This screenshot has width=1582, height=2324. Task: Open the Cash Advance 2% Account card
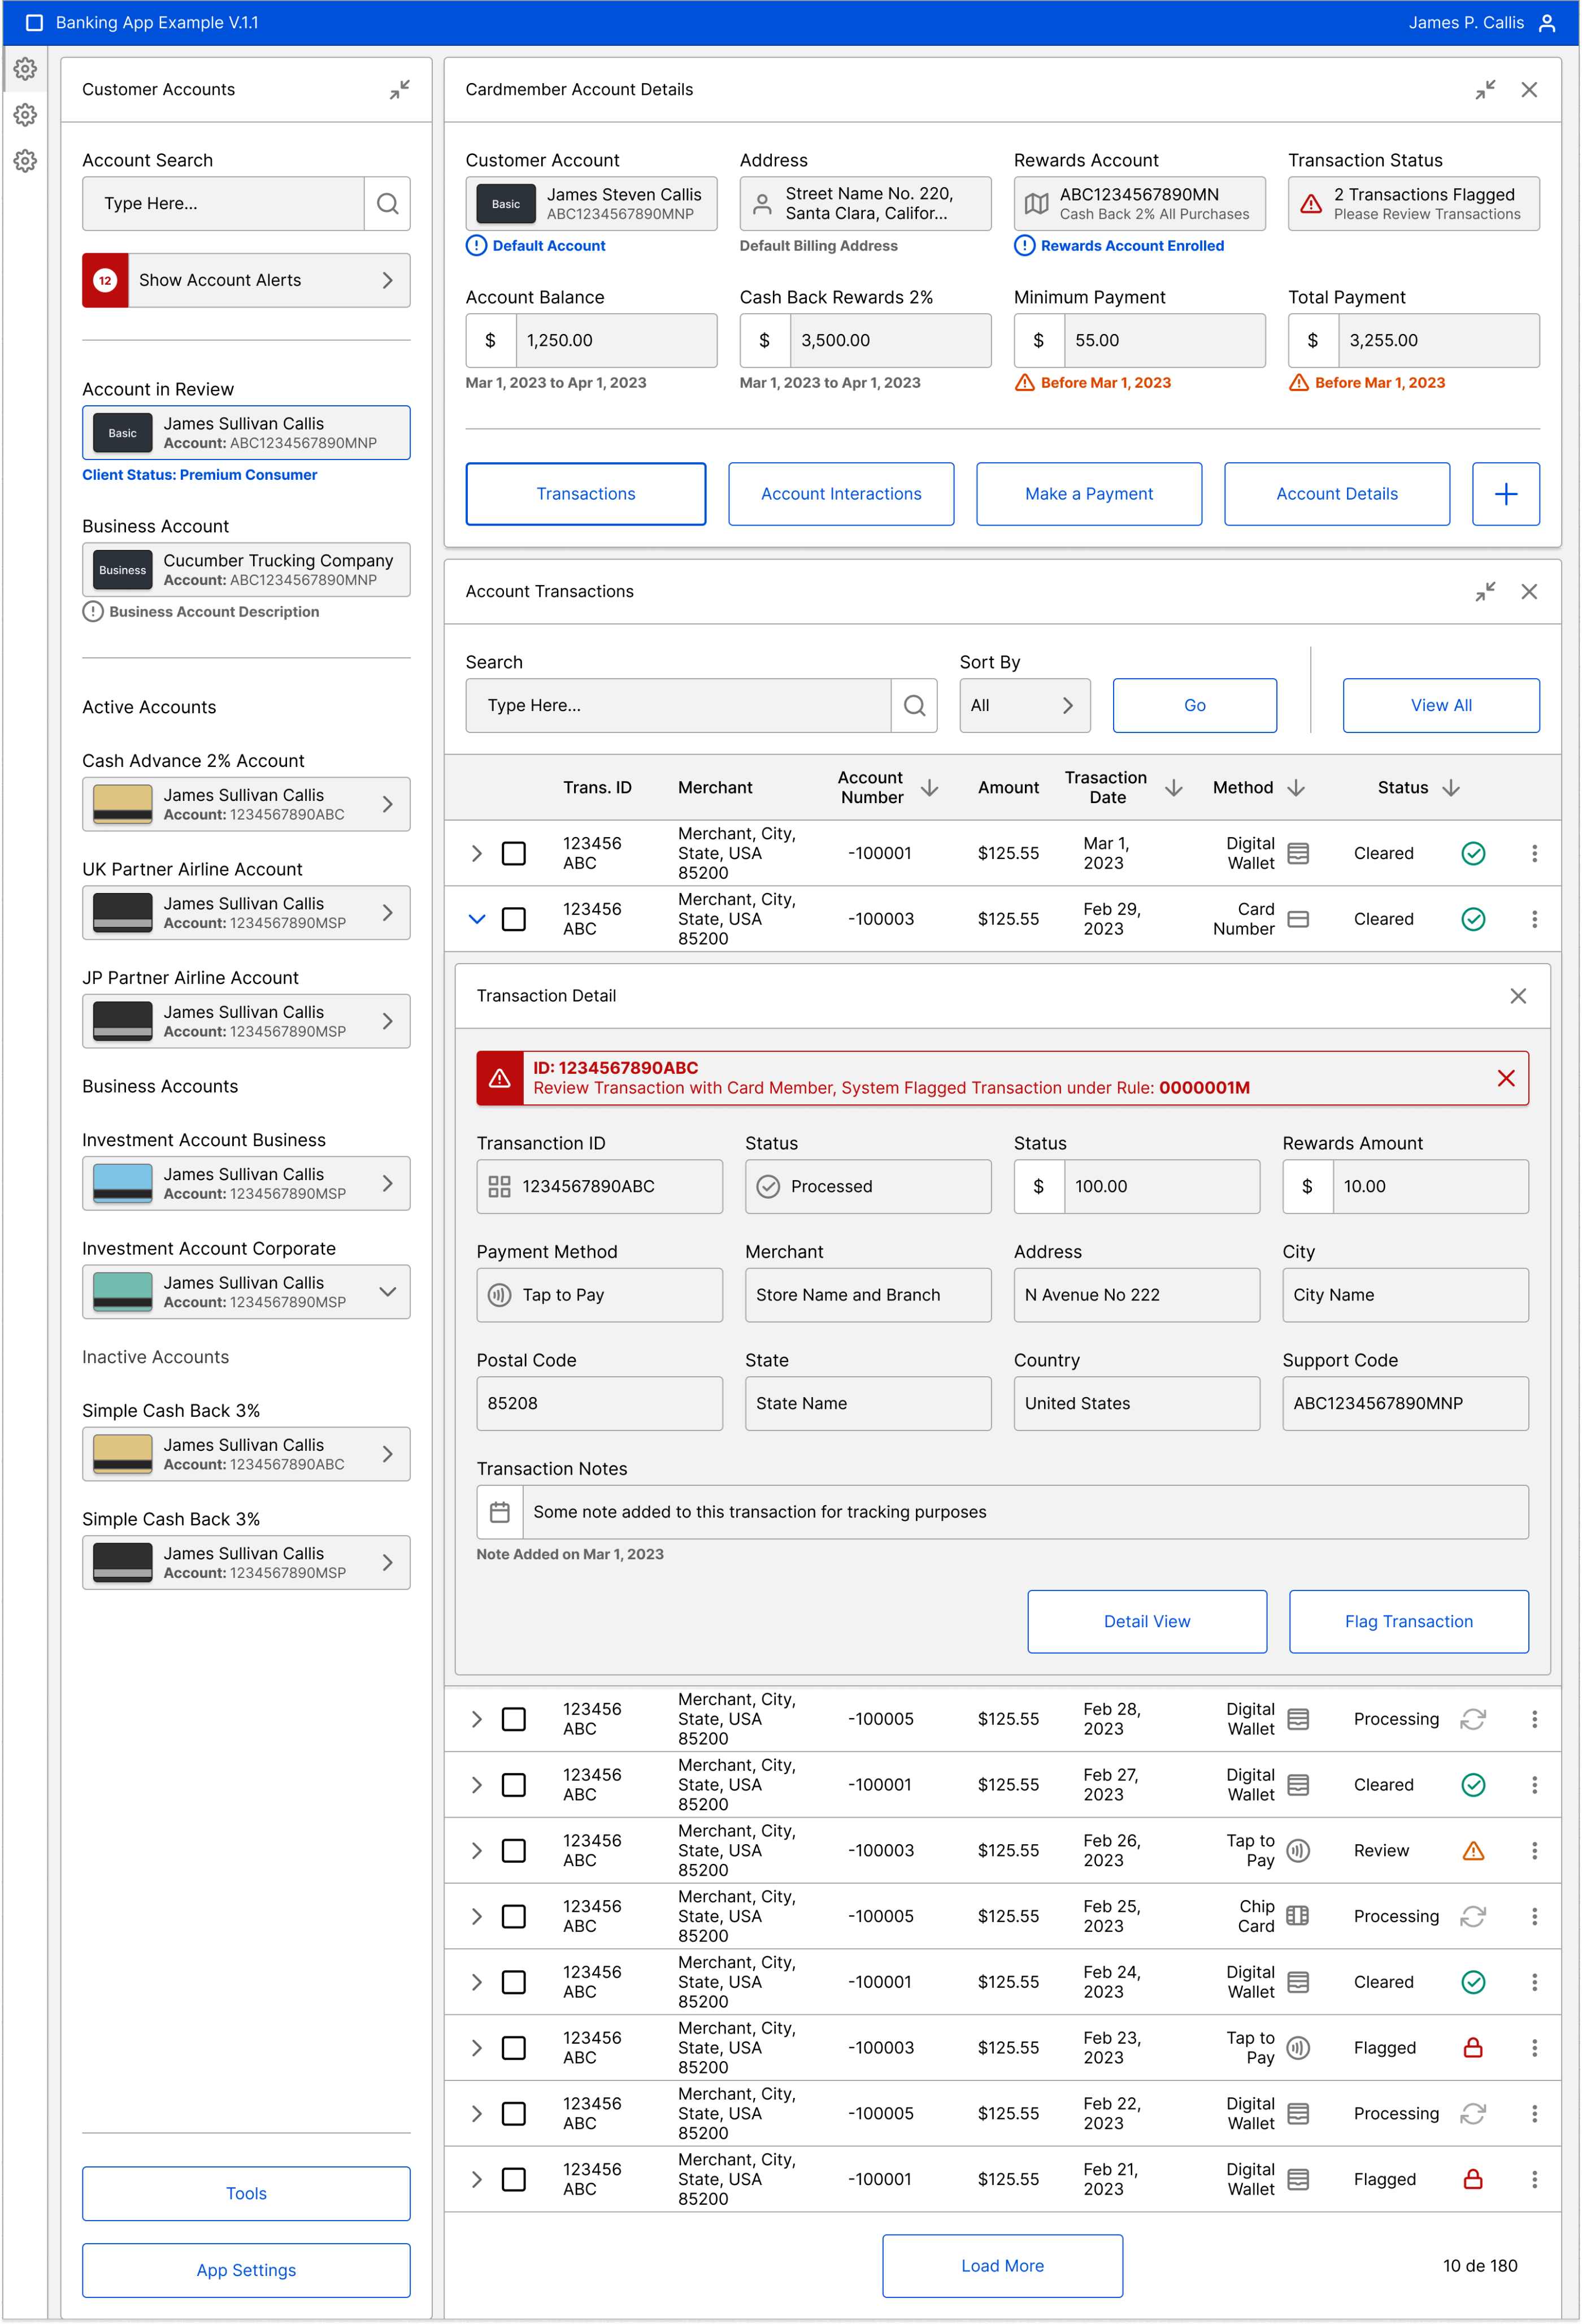tap(246, 805)
